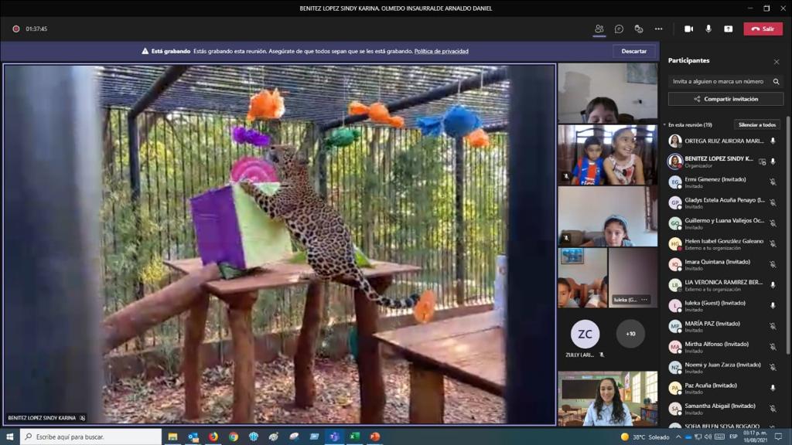
Task: Leave the meeting with the Salir button
Action: (763, 29)
